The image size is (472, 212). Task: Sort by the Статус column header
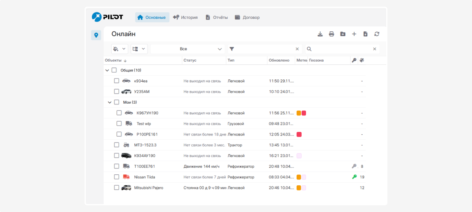pyautogui.click(x=190, y=60)
